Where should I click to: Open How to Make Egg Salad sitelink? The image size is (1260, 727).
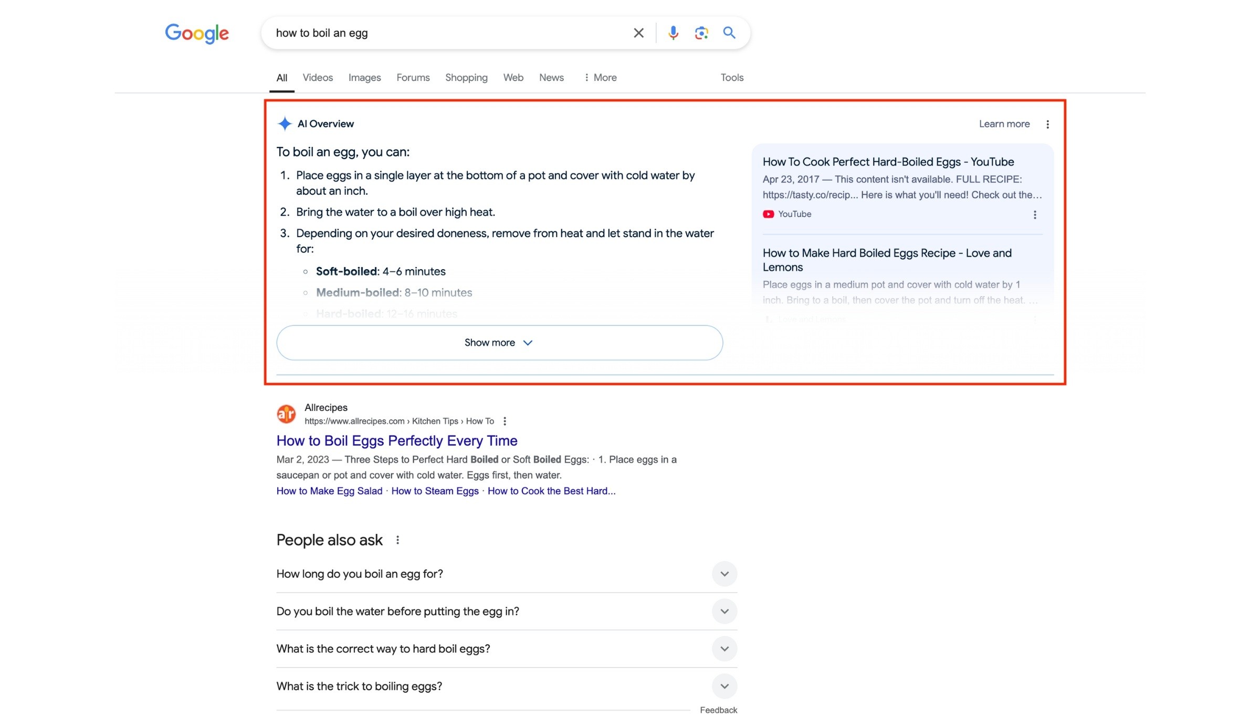(x=329, y=491)
